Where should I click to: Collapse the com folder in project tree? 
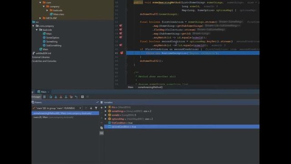40,3
